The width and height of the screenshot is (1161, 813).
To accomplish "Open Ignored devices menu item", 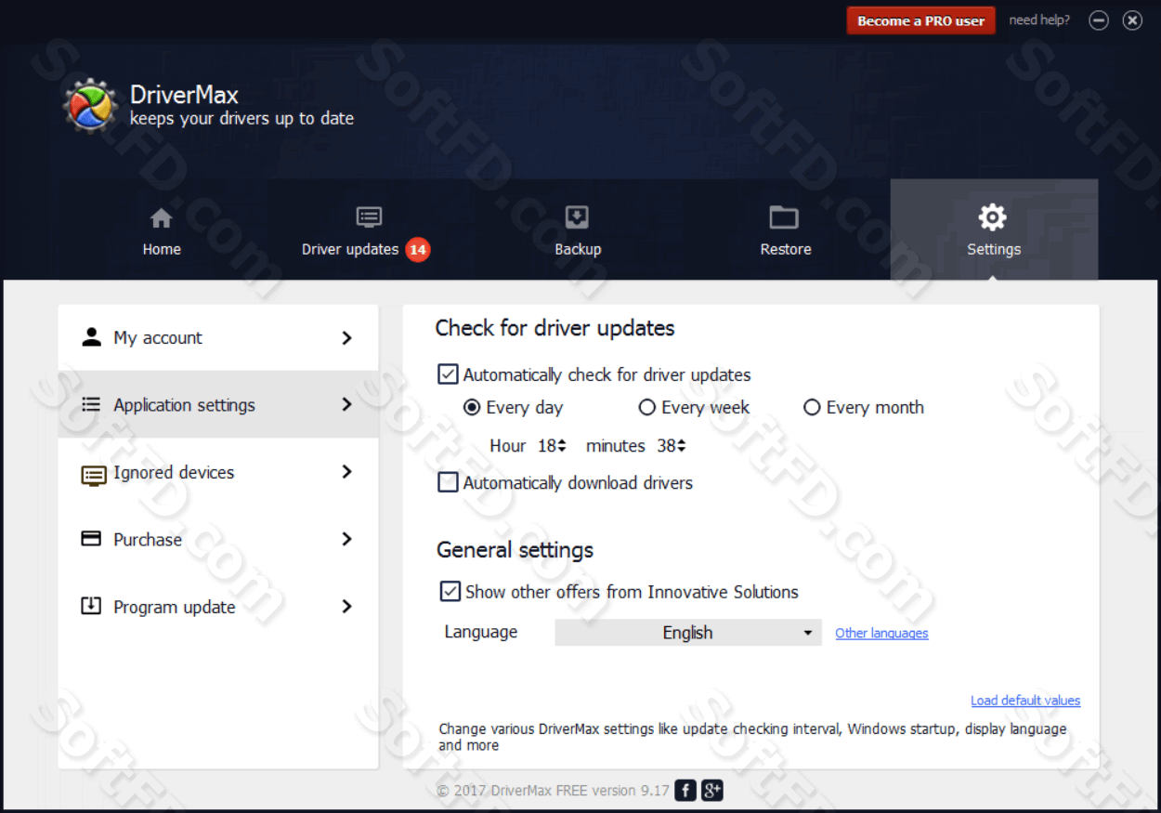I will point(218,472).
